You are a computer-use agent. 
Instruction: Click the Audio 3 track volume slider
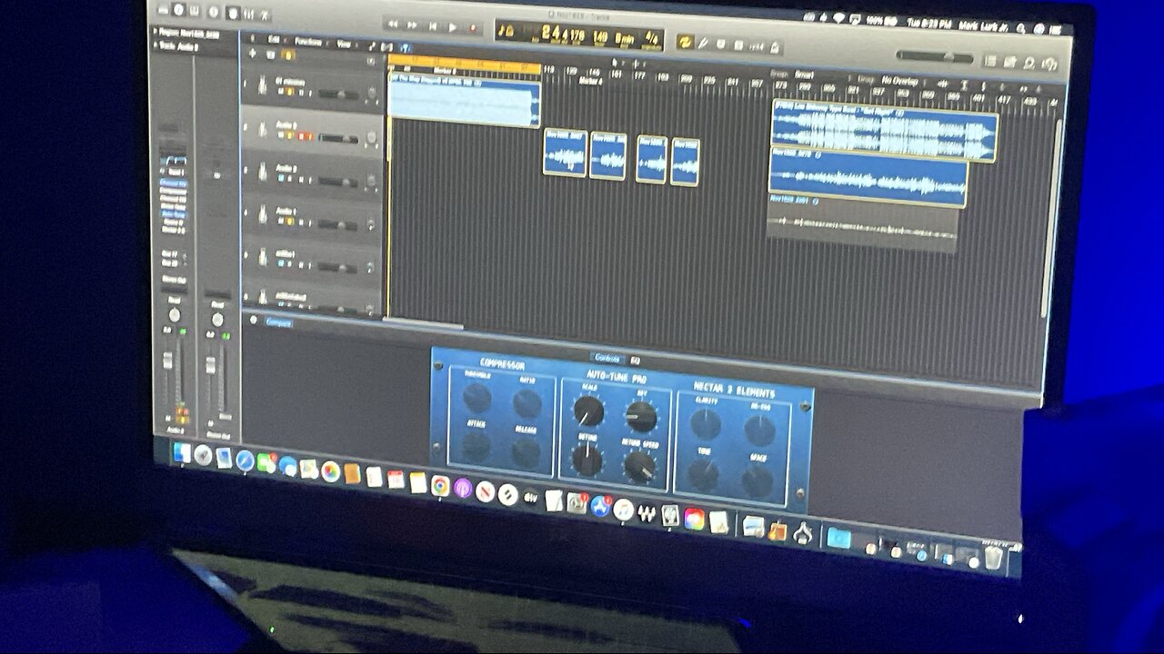point(337,138)
